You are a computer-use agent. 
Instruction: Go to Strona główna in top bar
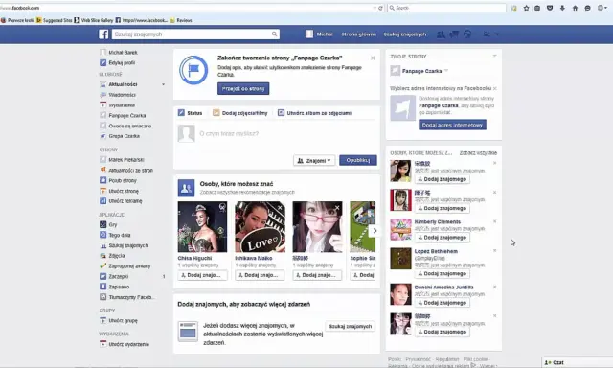(358, 34)
